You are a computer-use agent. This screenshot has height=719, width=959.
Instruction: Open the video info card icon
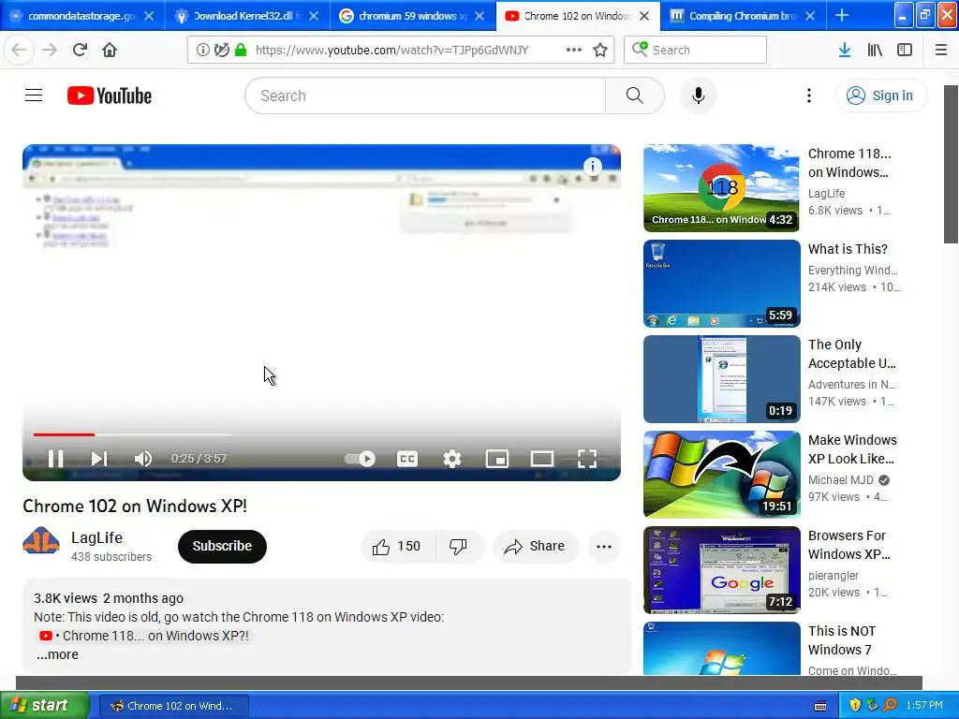click(592, 167)
